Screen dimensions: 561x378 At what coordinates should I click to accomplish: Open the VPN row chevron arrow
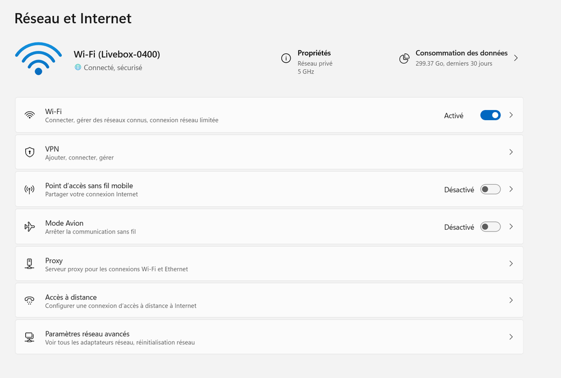click(511, 152)
